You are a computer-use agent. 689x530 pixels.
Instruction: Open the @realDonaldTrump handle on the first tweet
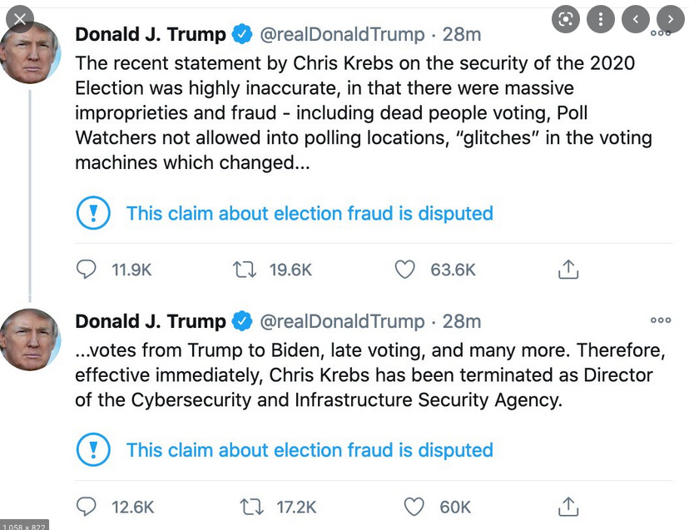tap(342, 35)
